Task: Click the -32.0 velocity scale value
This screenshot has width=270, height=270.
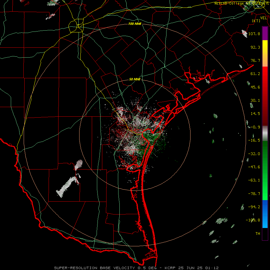Action: (254, 154)
